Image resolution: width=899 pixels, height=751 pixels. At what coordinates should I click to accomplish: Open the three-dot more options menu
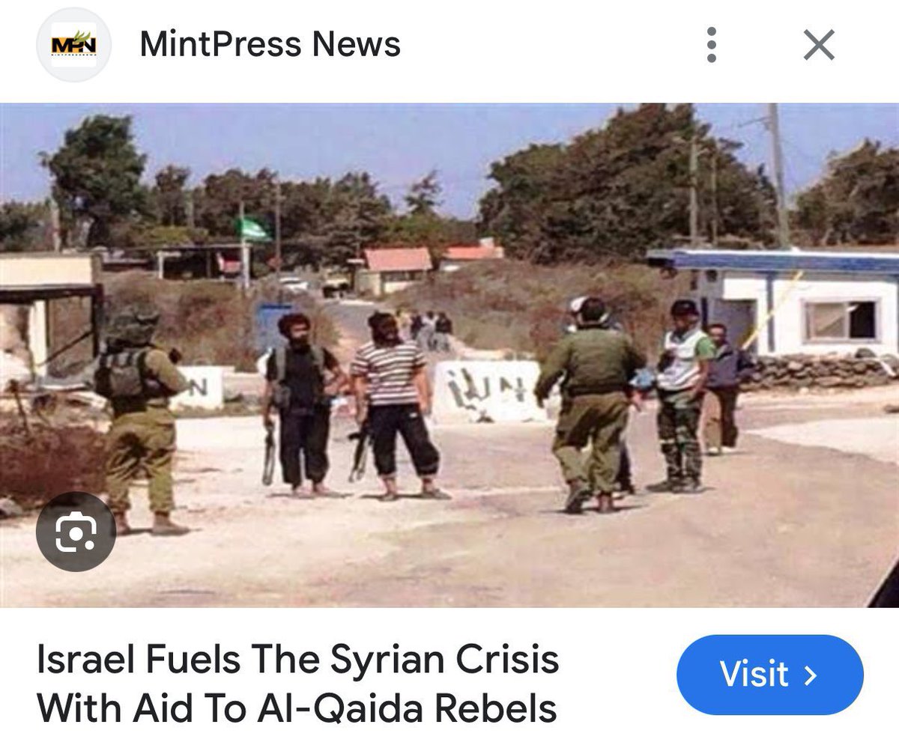click(712, 46)
